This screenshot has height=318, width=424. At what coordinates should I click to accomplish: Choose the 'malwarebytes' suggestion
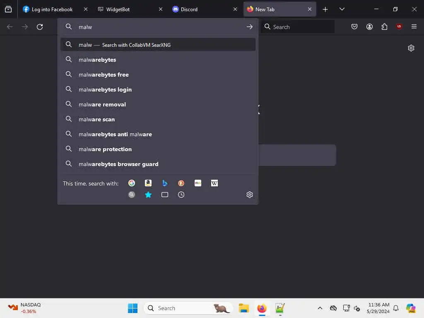point(158,60)
